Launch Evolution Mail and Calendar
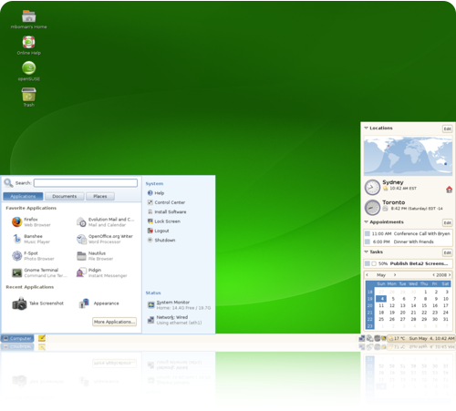 point(105,222)
